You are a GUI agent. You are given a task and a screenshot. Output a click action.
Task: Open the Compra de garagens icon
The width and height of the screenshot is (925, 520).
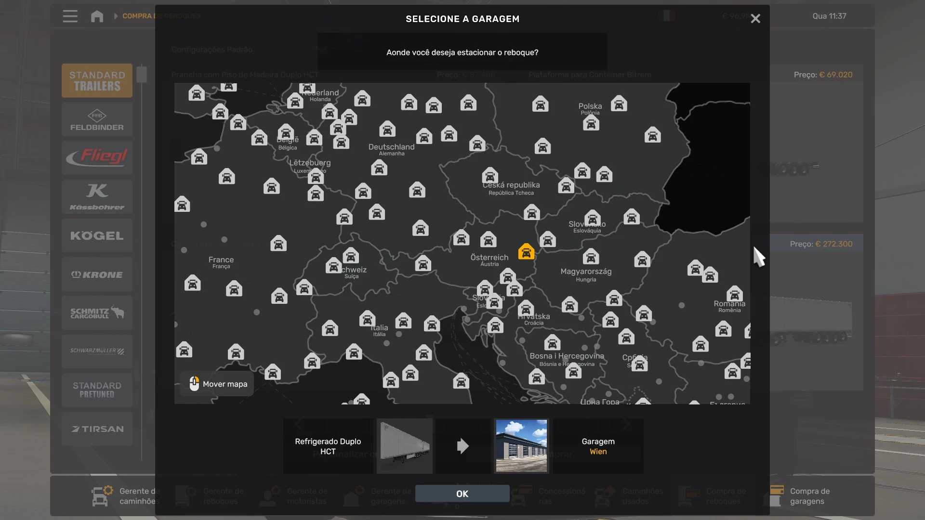click(777, 496)
